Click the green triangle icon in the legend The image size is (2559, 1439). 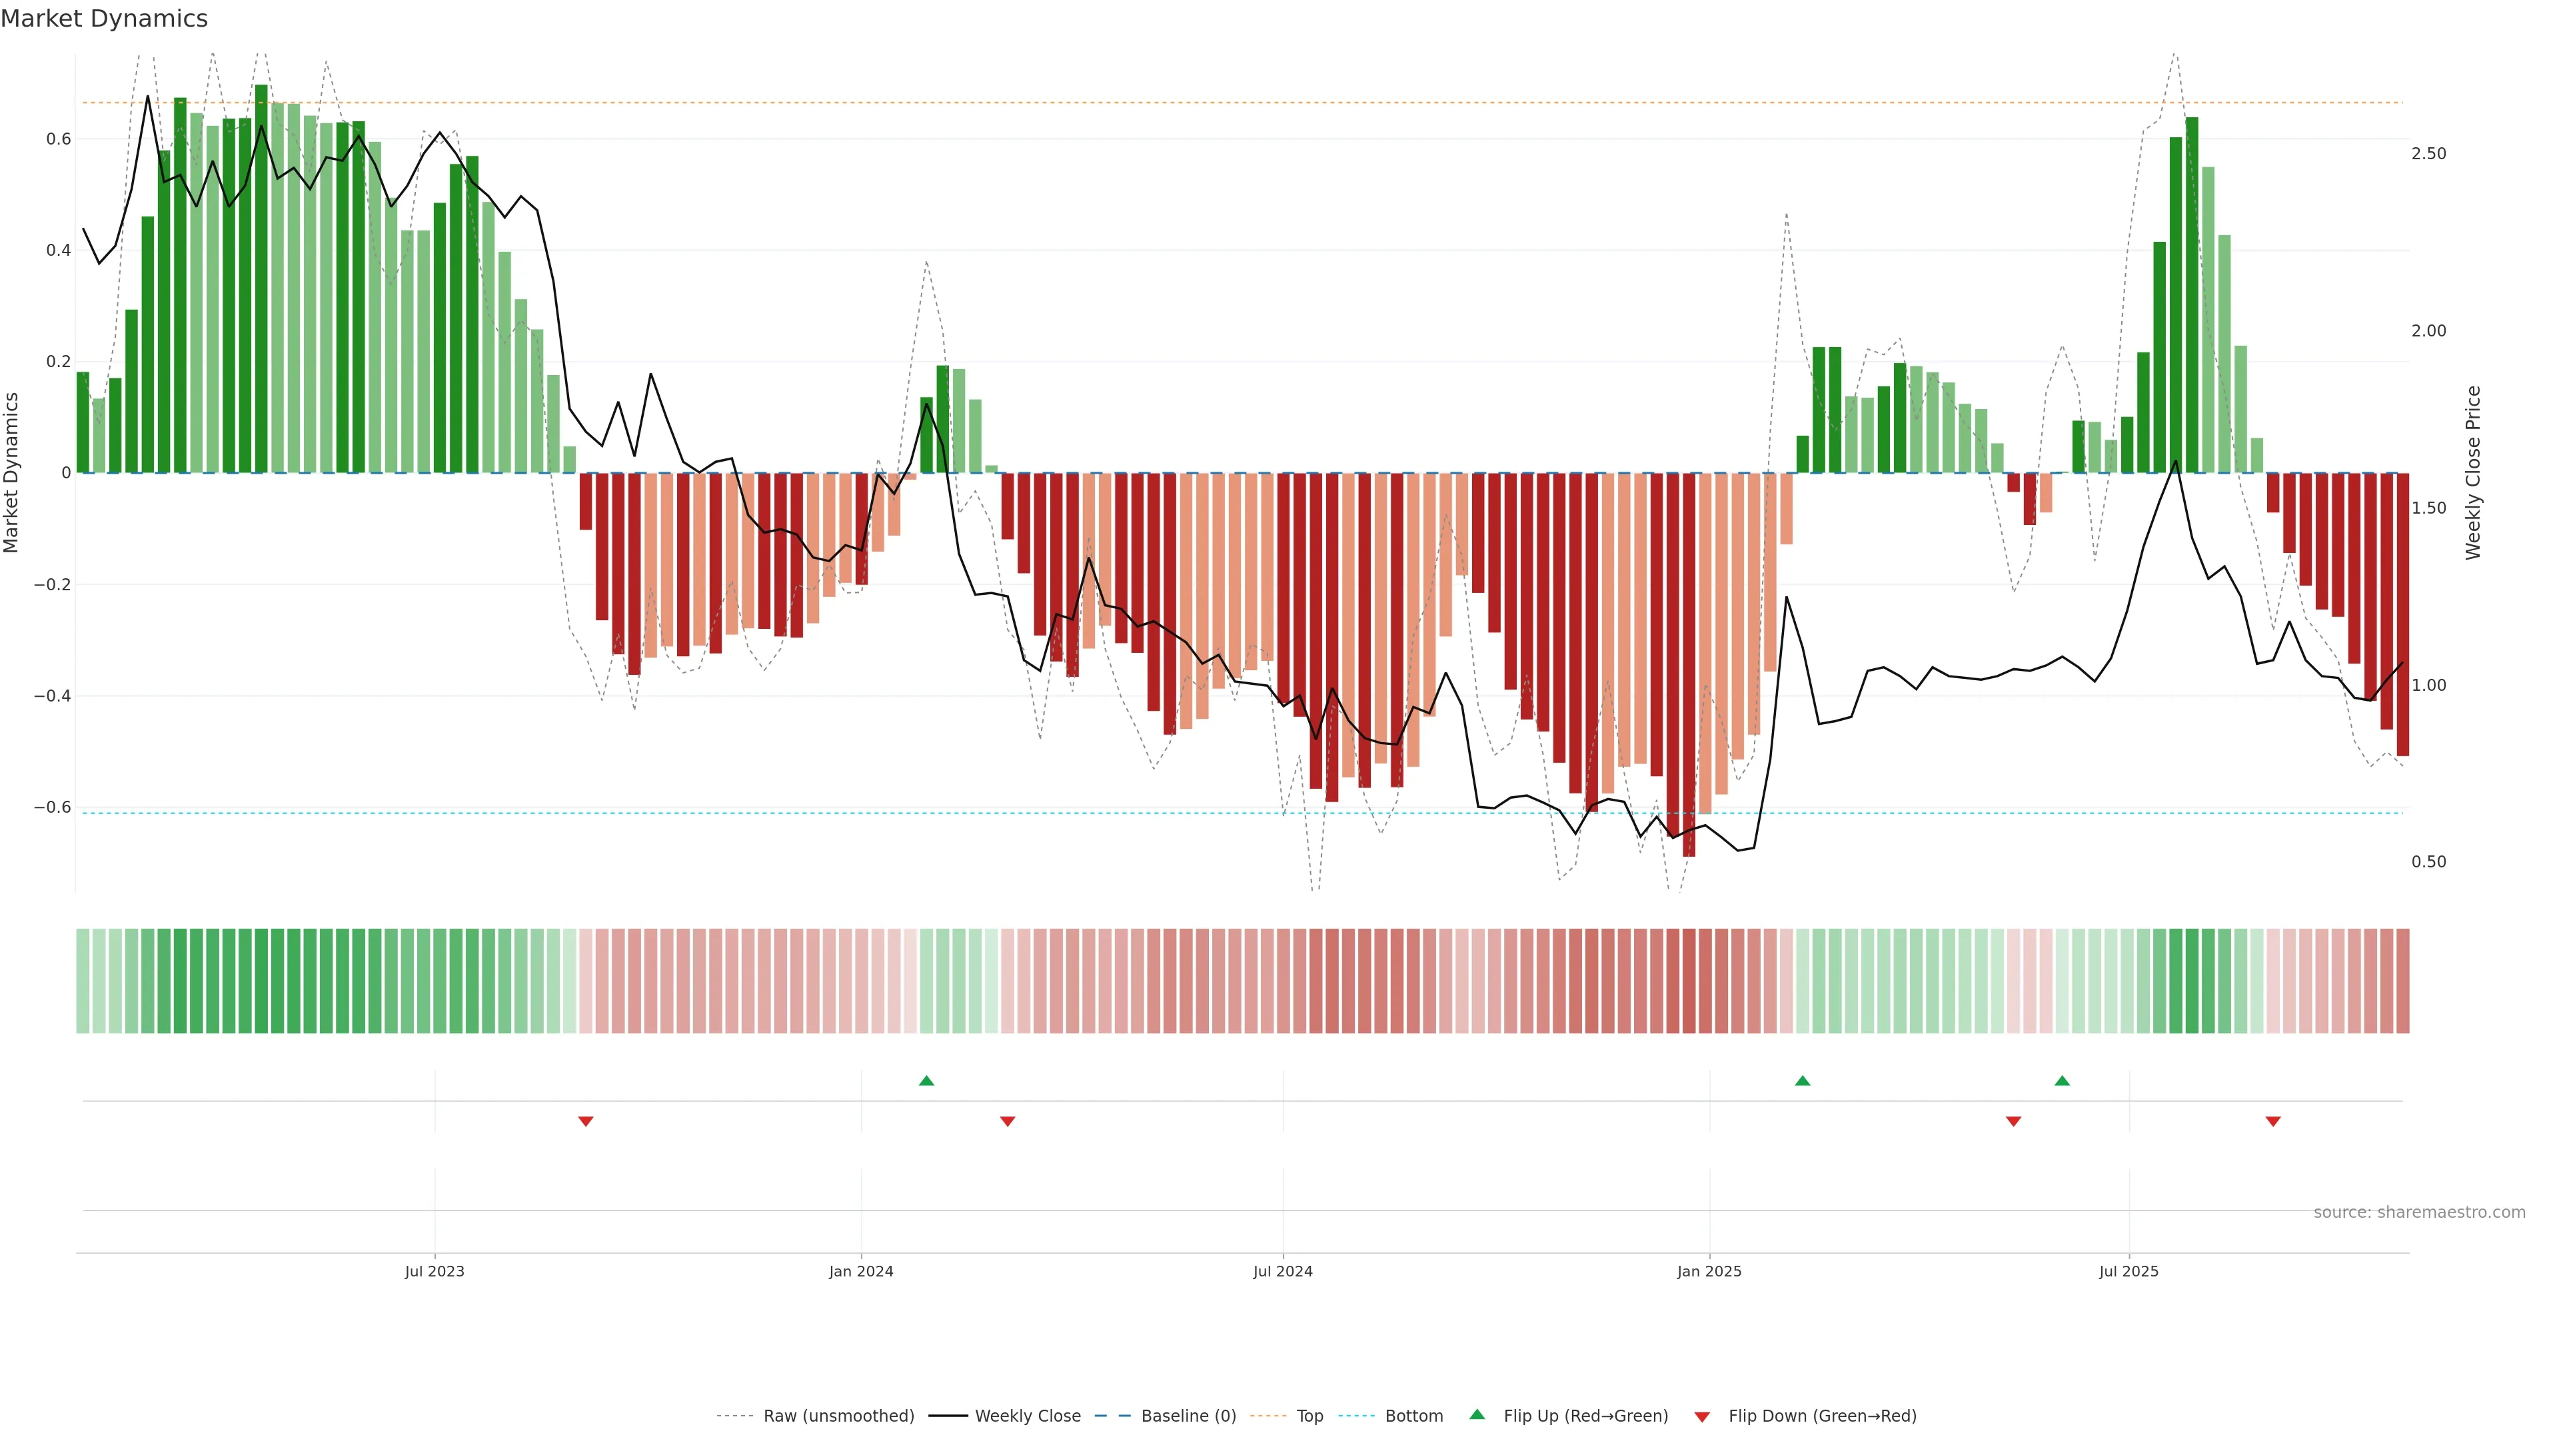1477,1414
